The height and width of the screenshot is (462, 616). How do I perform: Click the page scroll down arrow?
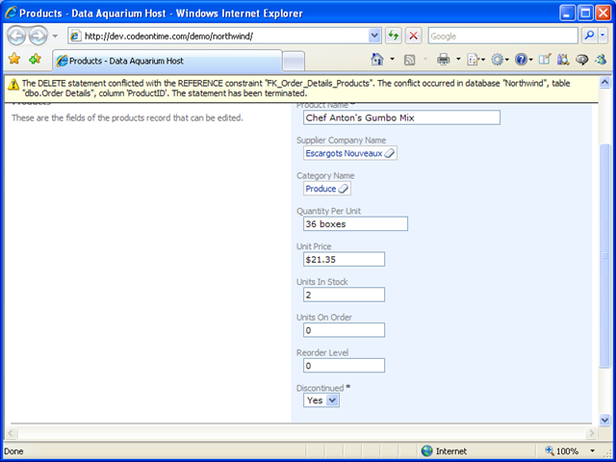605,420
